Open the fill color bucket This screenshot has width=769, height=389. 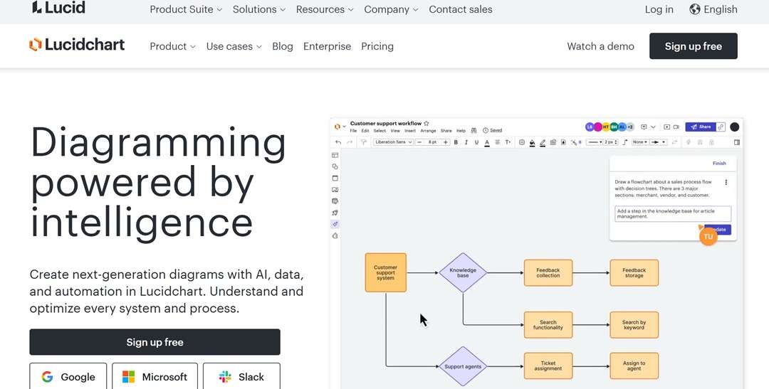532,142
